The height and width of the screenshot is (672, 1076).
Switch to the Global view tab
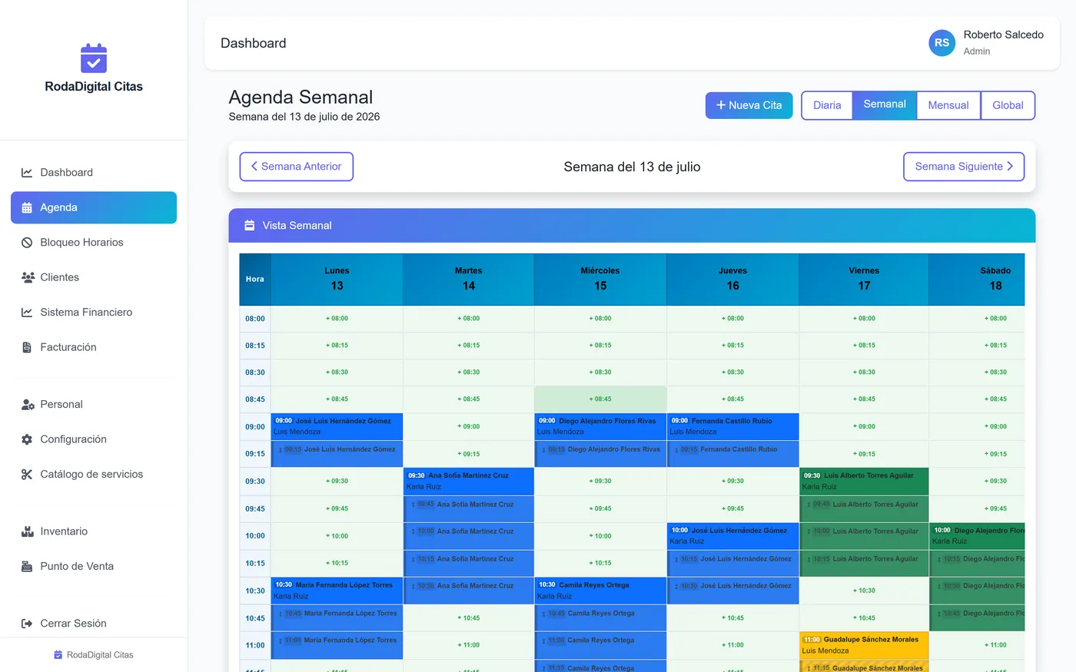[1008, 105]
